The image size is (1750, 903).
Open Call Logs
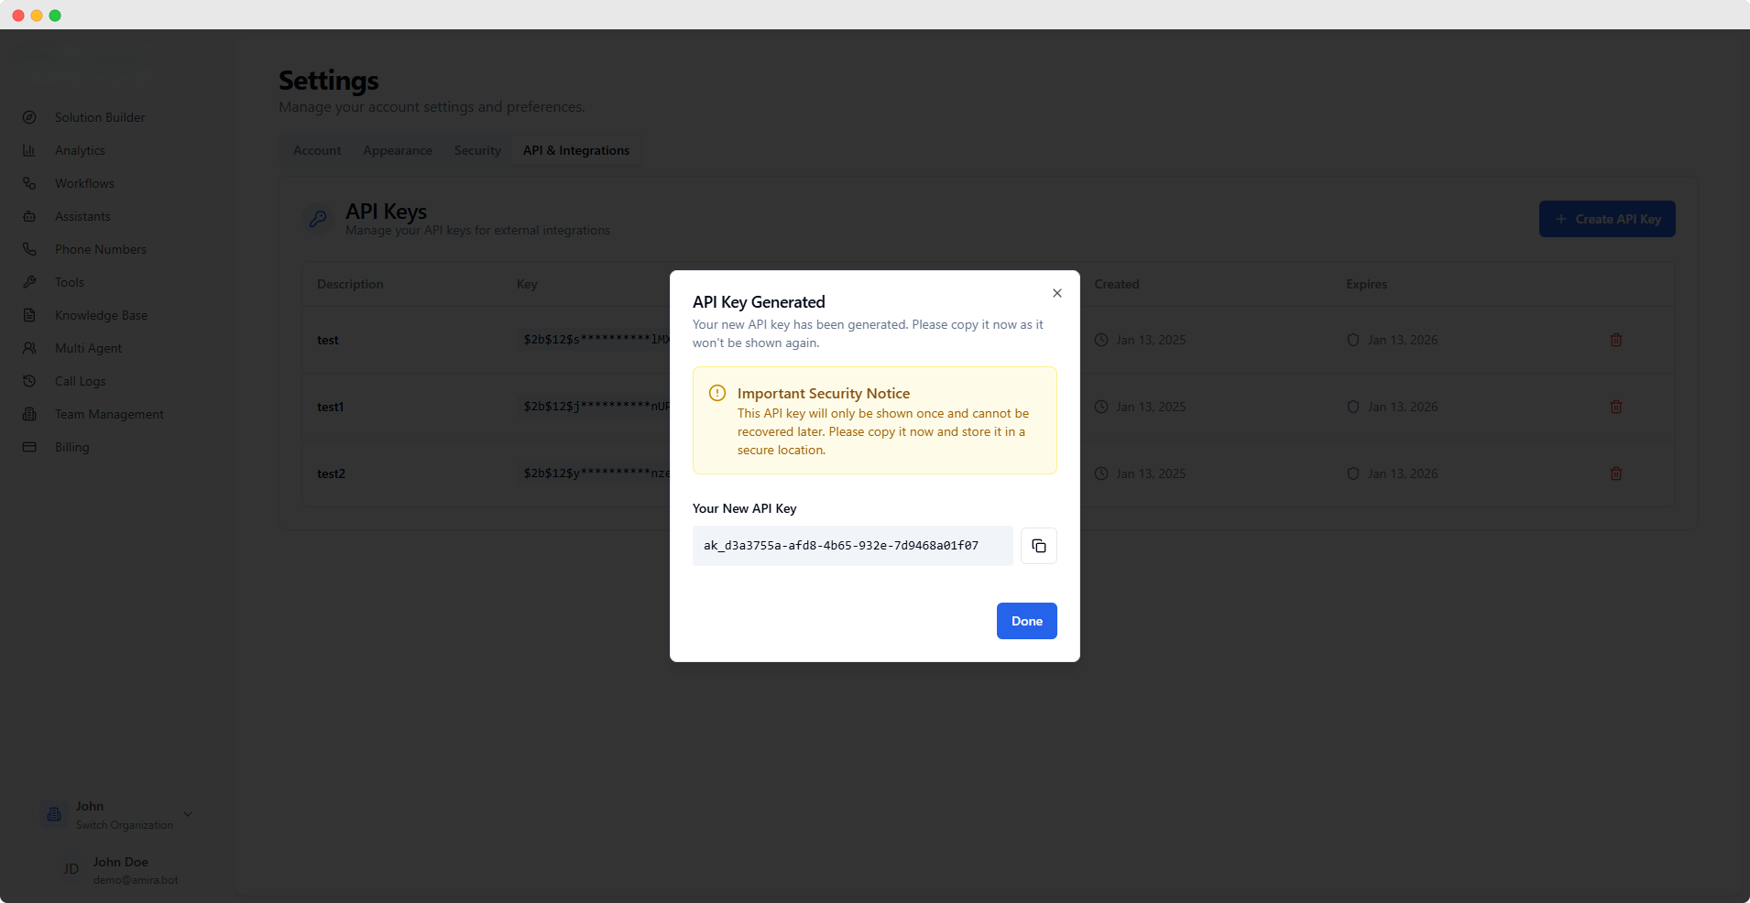(x=80, y=380)
